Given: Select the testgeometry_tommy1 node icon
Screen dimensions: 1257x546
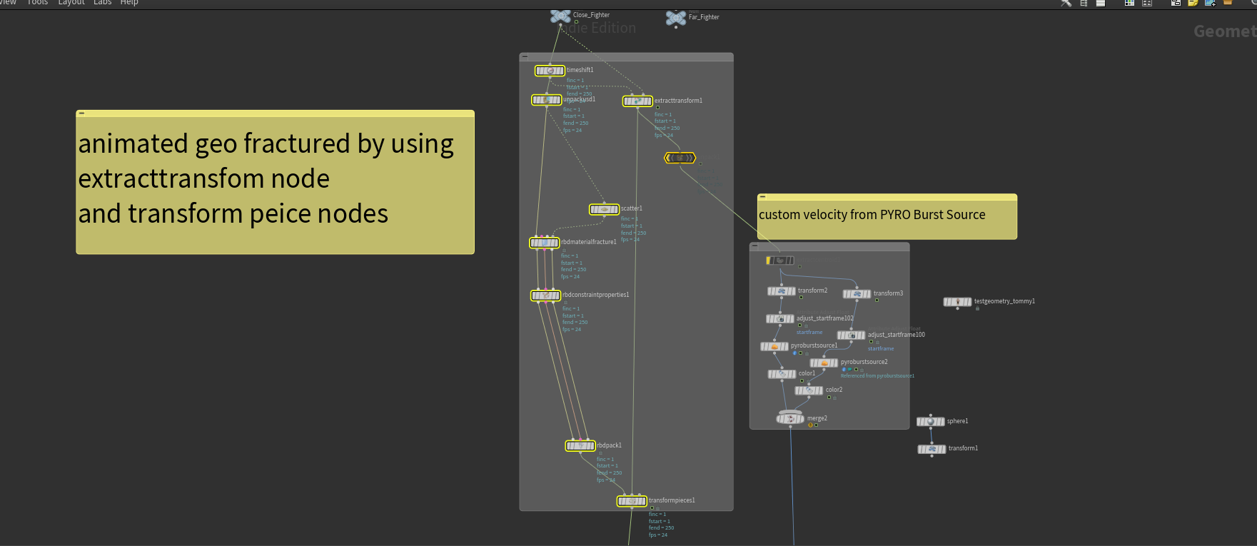Looking at the screenshot, I should (x=958, y=302).
